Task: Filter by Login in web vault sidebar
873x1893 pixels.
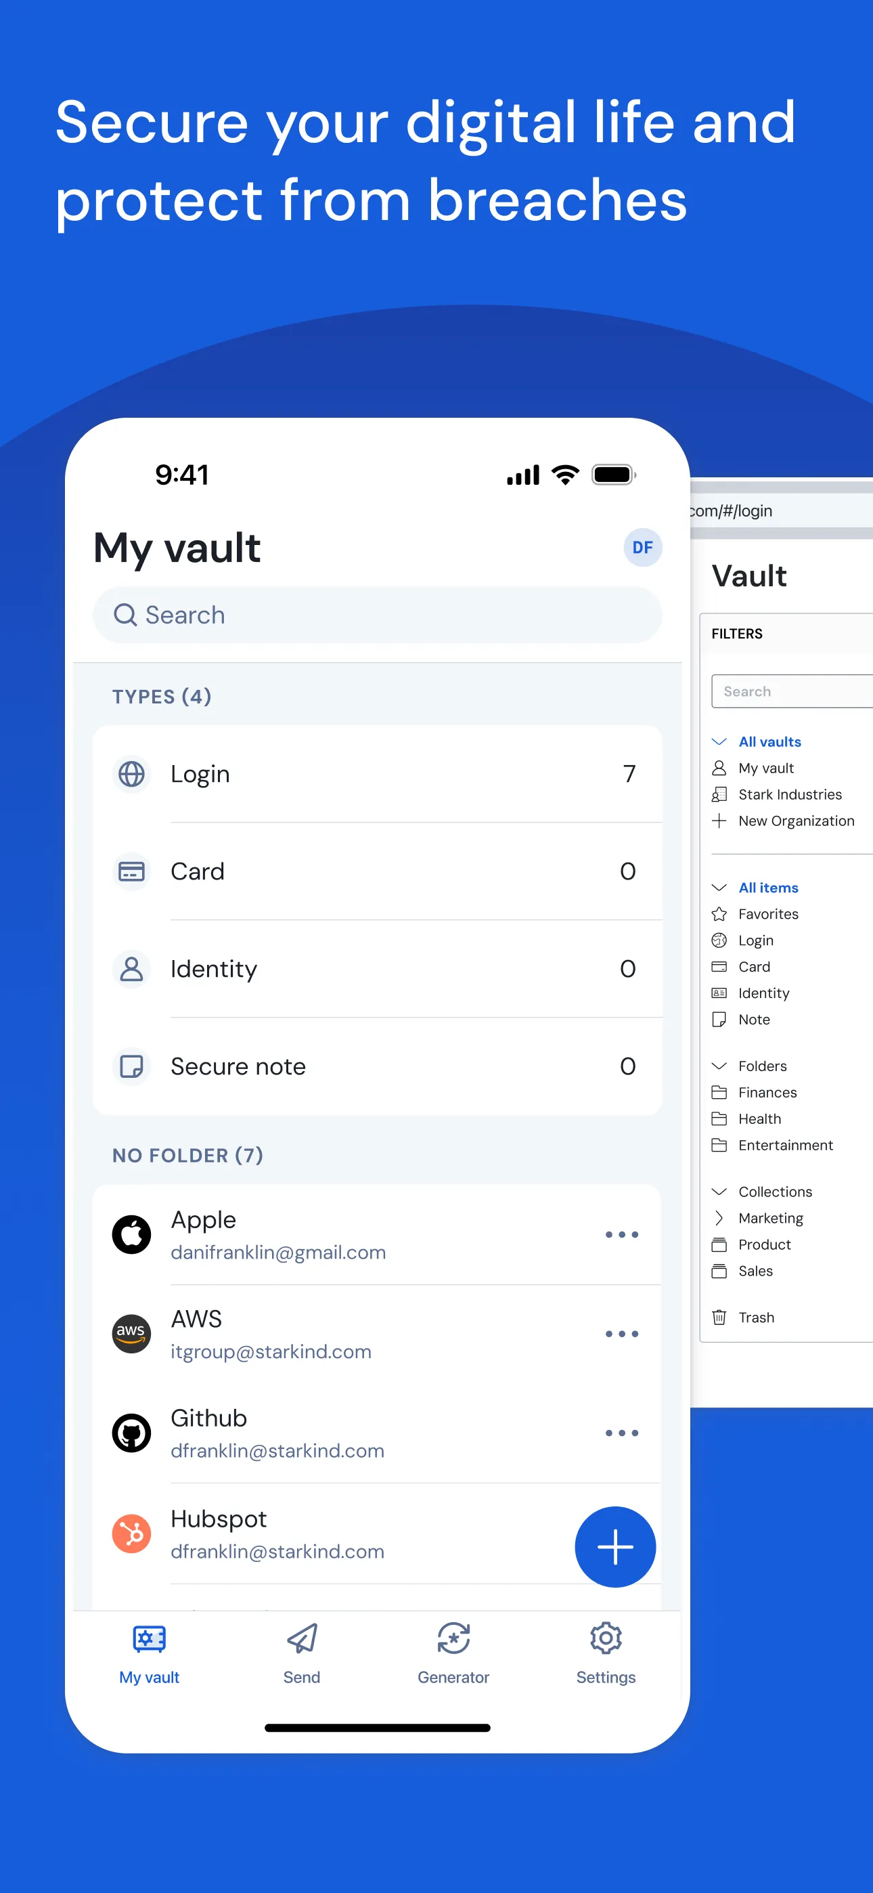Action: (755, 940)
